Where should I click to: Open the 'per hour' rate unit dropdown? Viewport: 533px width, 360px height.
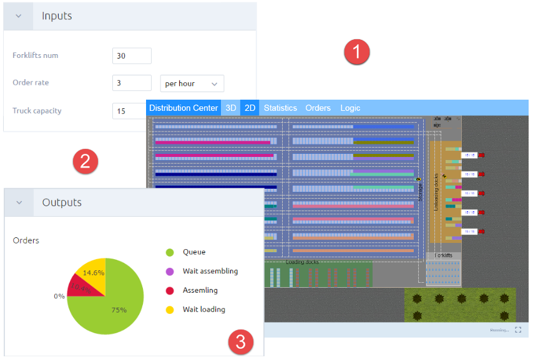pyautogui.click(x=192, y=83)
